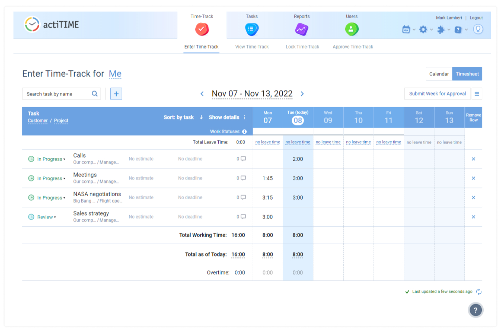Open the Tasks blue list icon
The width and height of the screenshot is (501, 334).
coord(252,29)
